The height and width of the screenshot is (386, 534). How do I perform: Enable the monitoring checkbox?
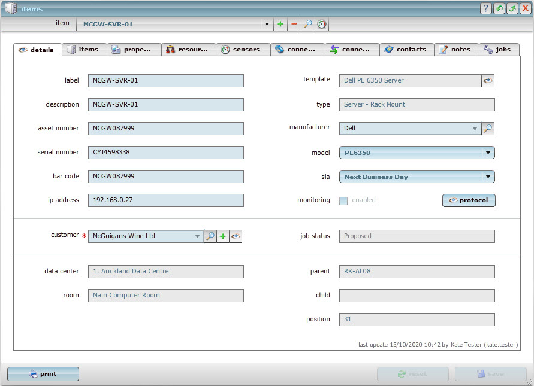(343, 200)
